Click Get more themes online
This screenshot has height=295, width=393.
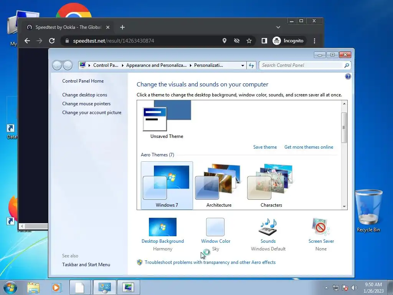[x=309, y=147]
